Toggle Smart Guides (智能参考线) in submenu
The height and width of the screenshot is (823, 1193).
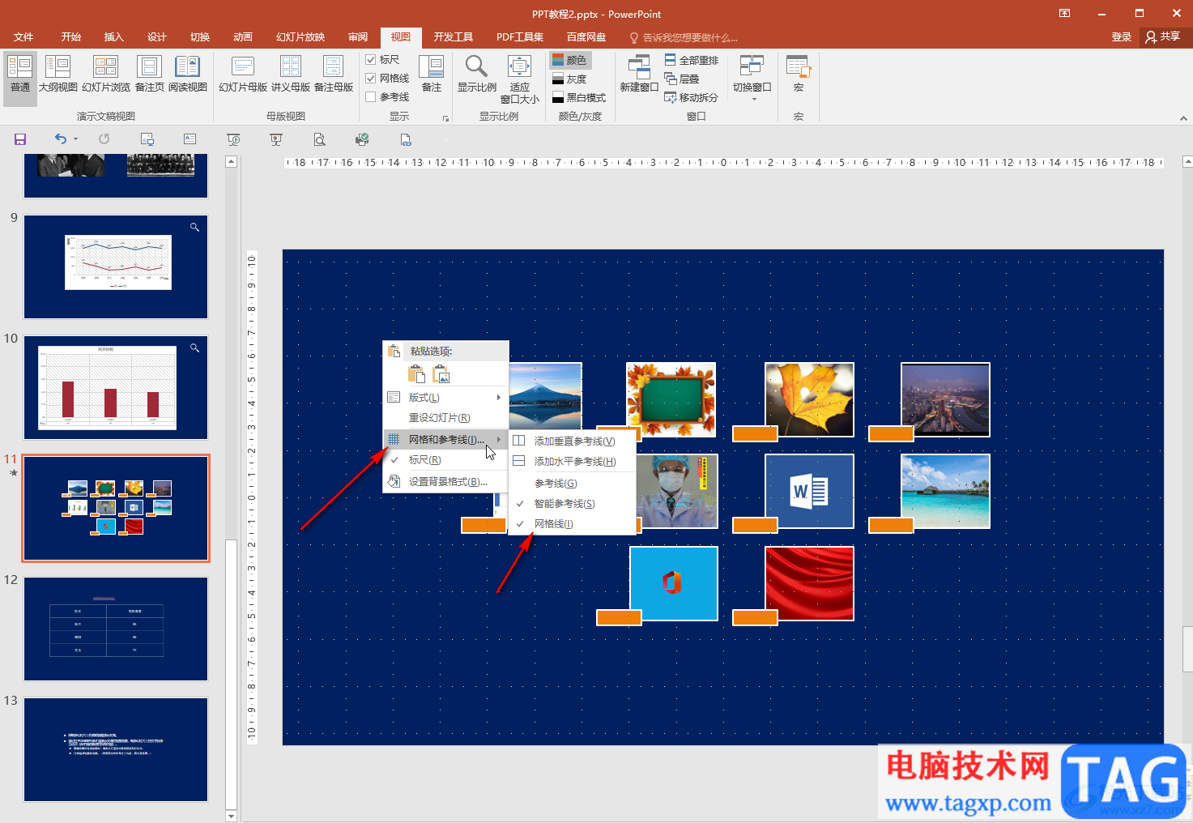[x=573, y=504]
